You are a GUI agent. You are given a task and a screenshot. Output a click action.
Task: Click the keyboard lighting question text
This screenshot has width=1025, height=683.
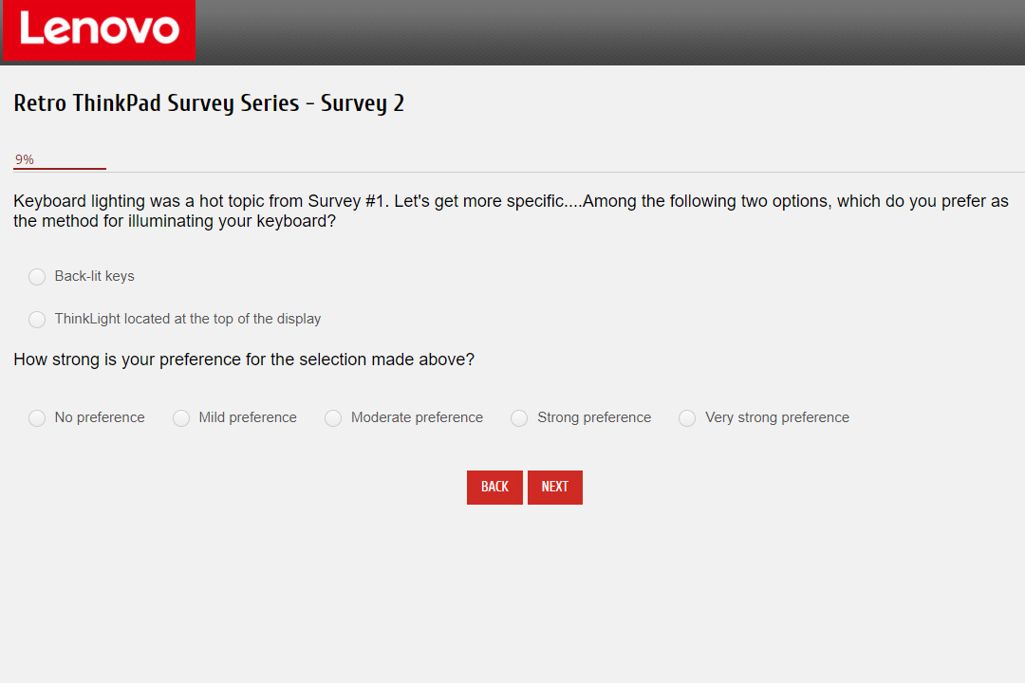pyautogui.click(x=511, y=212)
